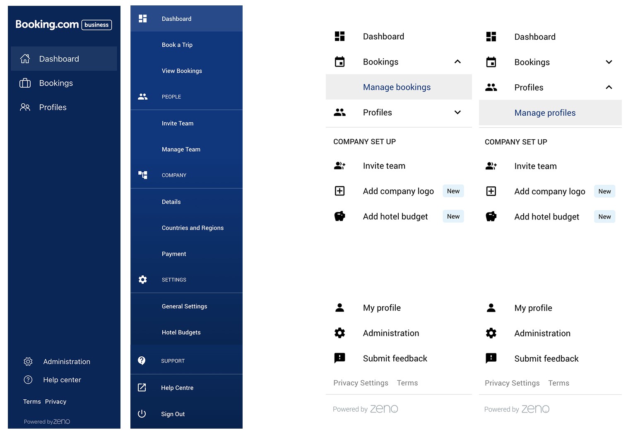This screenshot has height=434, width=633.
Task: Select Dashboard in first dark sidebar
Action: 64,59
